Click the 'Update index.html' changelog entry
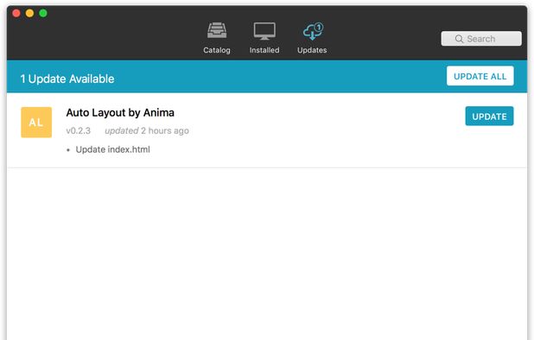The image size is (534, 340). (x=112, y=149)
